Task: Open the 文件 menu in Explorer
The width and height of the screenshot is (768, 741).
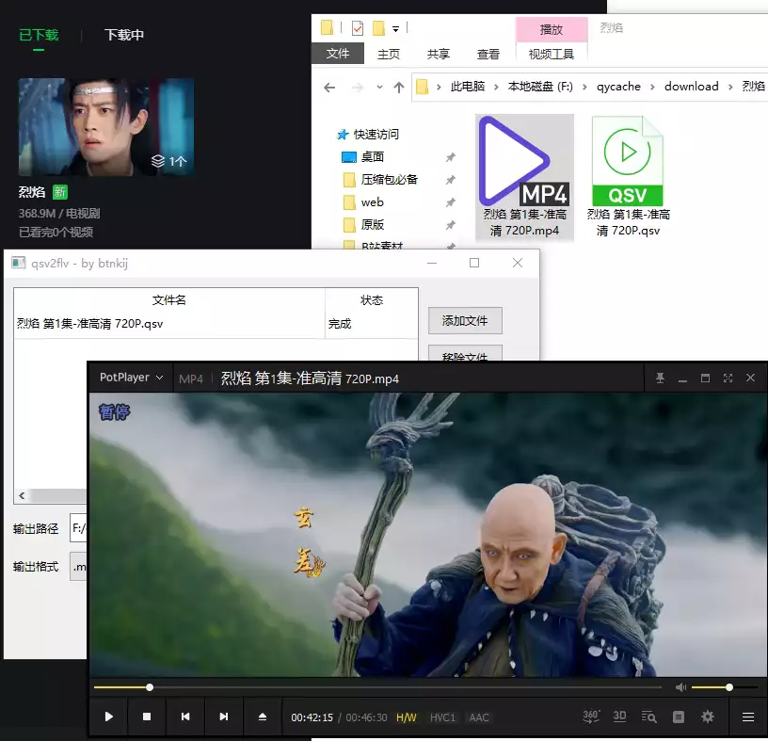Action: tap(338, 54)
